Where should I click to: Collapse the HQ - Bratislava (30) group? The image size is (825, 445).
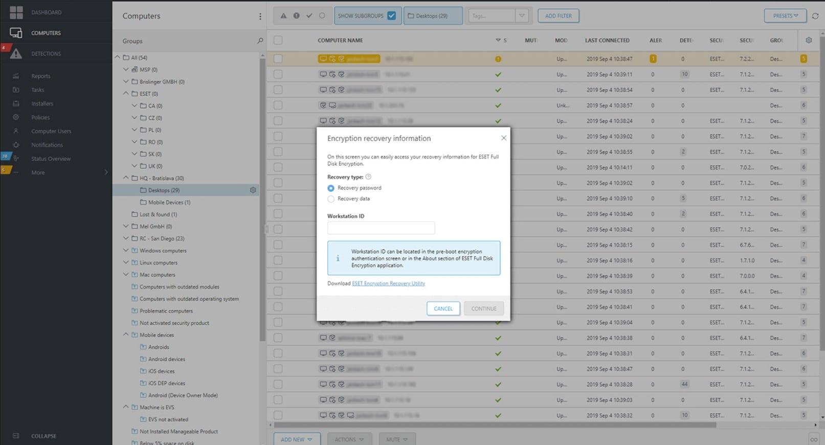[x=126, y=178]
